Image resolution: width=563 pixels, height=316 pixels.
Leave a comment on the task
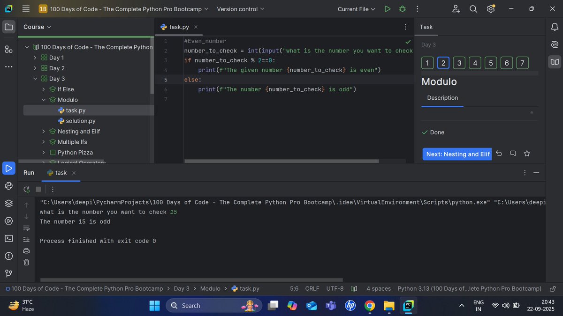click(513, 154)
